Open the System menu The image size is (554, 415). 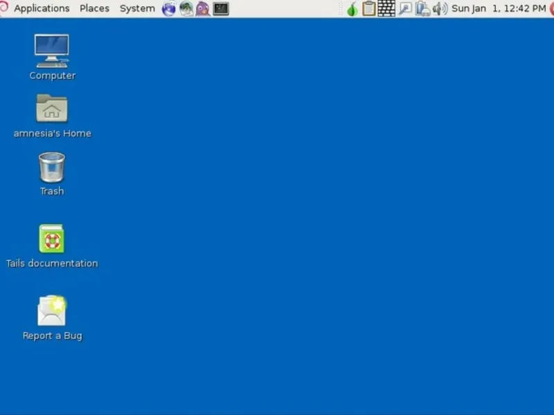click(x=137, y=8)
